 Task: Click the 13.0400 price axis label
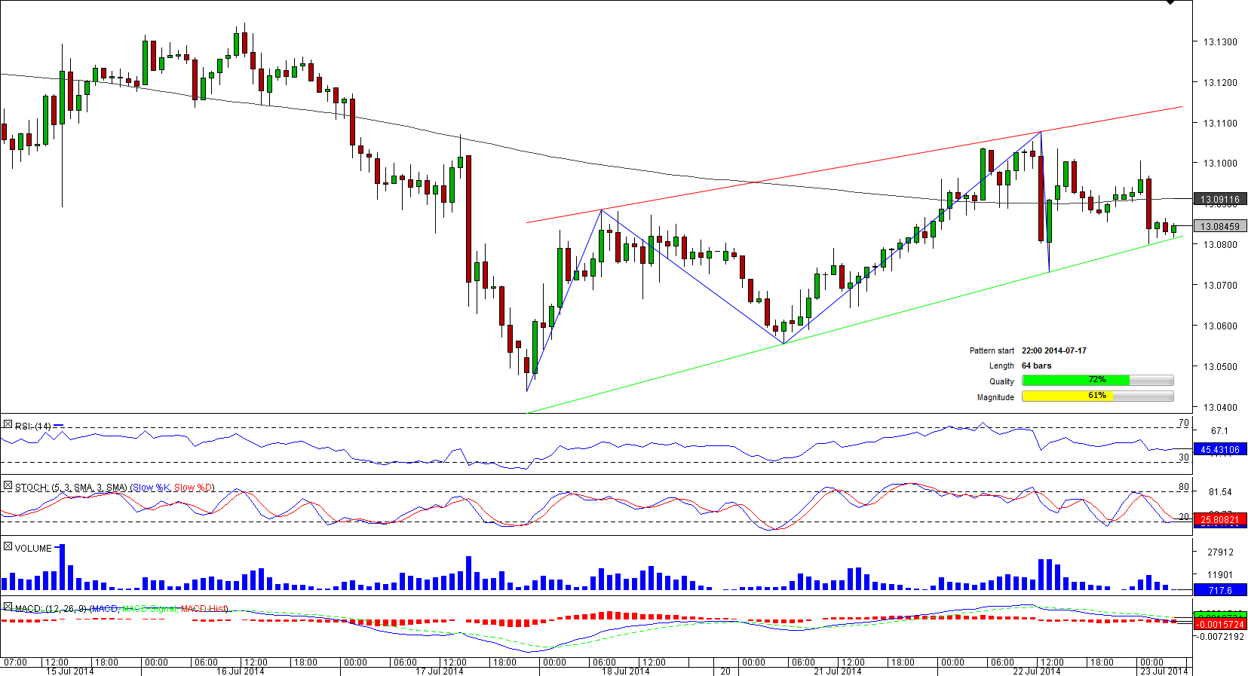[x=1219, y=407]
